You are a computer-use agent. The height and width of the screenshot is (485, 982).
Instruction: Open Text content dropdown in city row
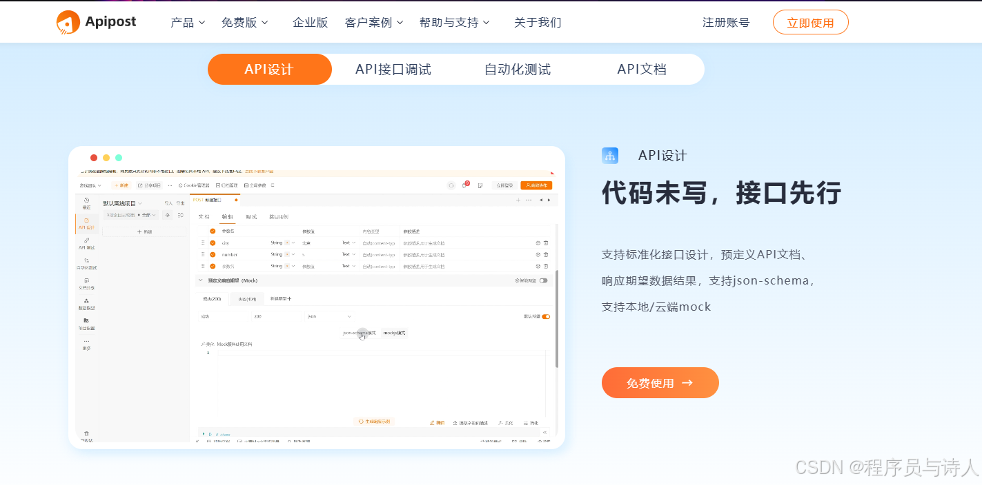pos(349,243)
